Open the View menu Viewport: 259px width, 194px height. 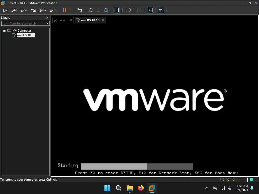pos(24,10)
